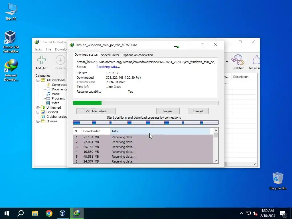
Task: Click IDM icon in download dialog title
Action: click(x=72, y=45)
